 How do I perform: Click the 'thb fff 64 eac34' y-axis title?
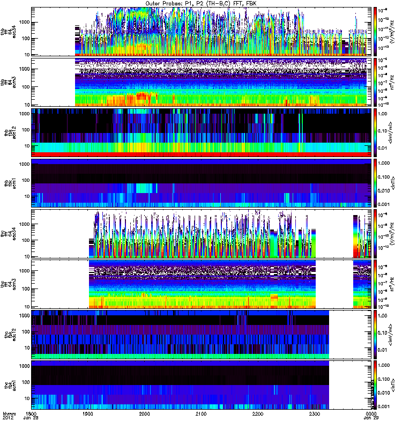(8, 32)
